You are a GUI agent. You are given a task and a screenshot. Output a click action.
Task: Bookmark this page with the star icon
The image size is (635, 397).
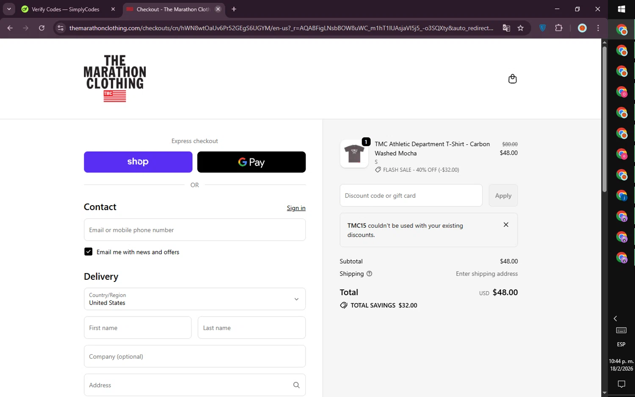[x=521, y=28]
